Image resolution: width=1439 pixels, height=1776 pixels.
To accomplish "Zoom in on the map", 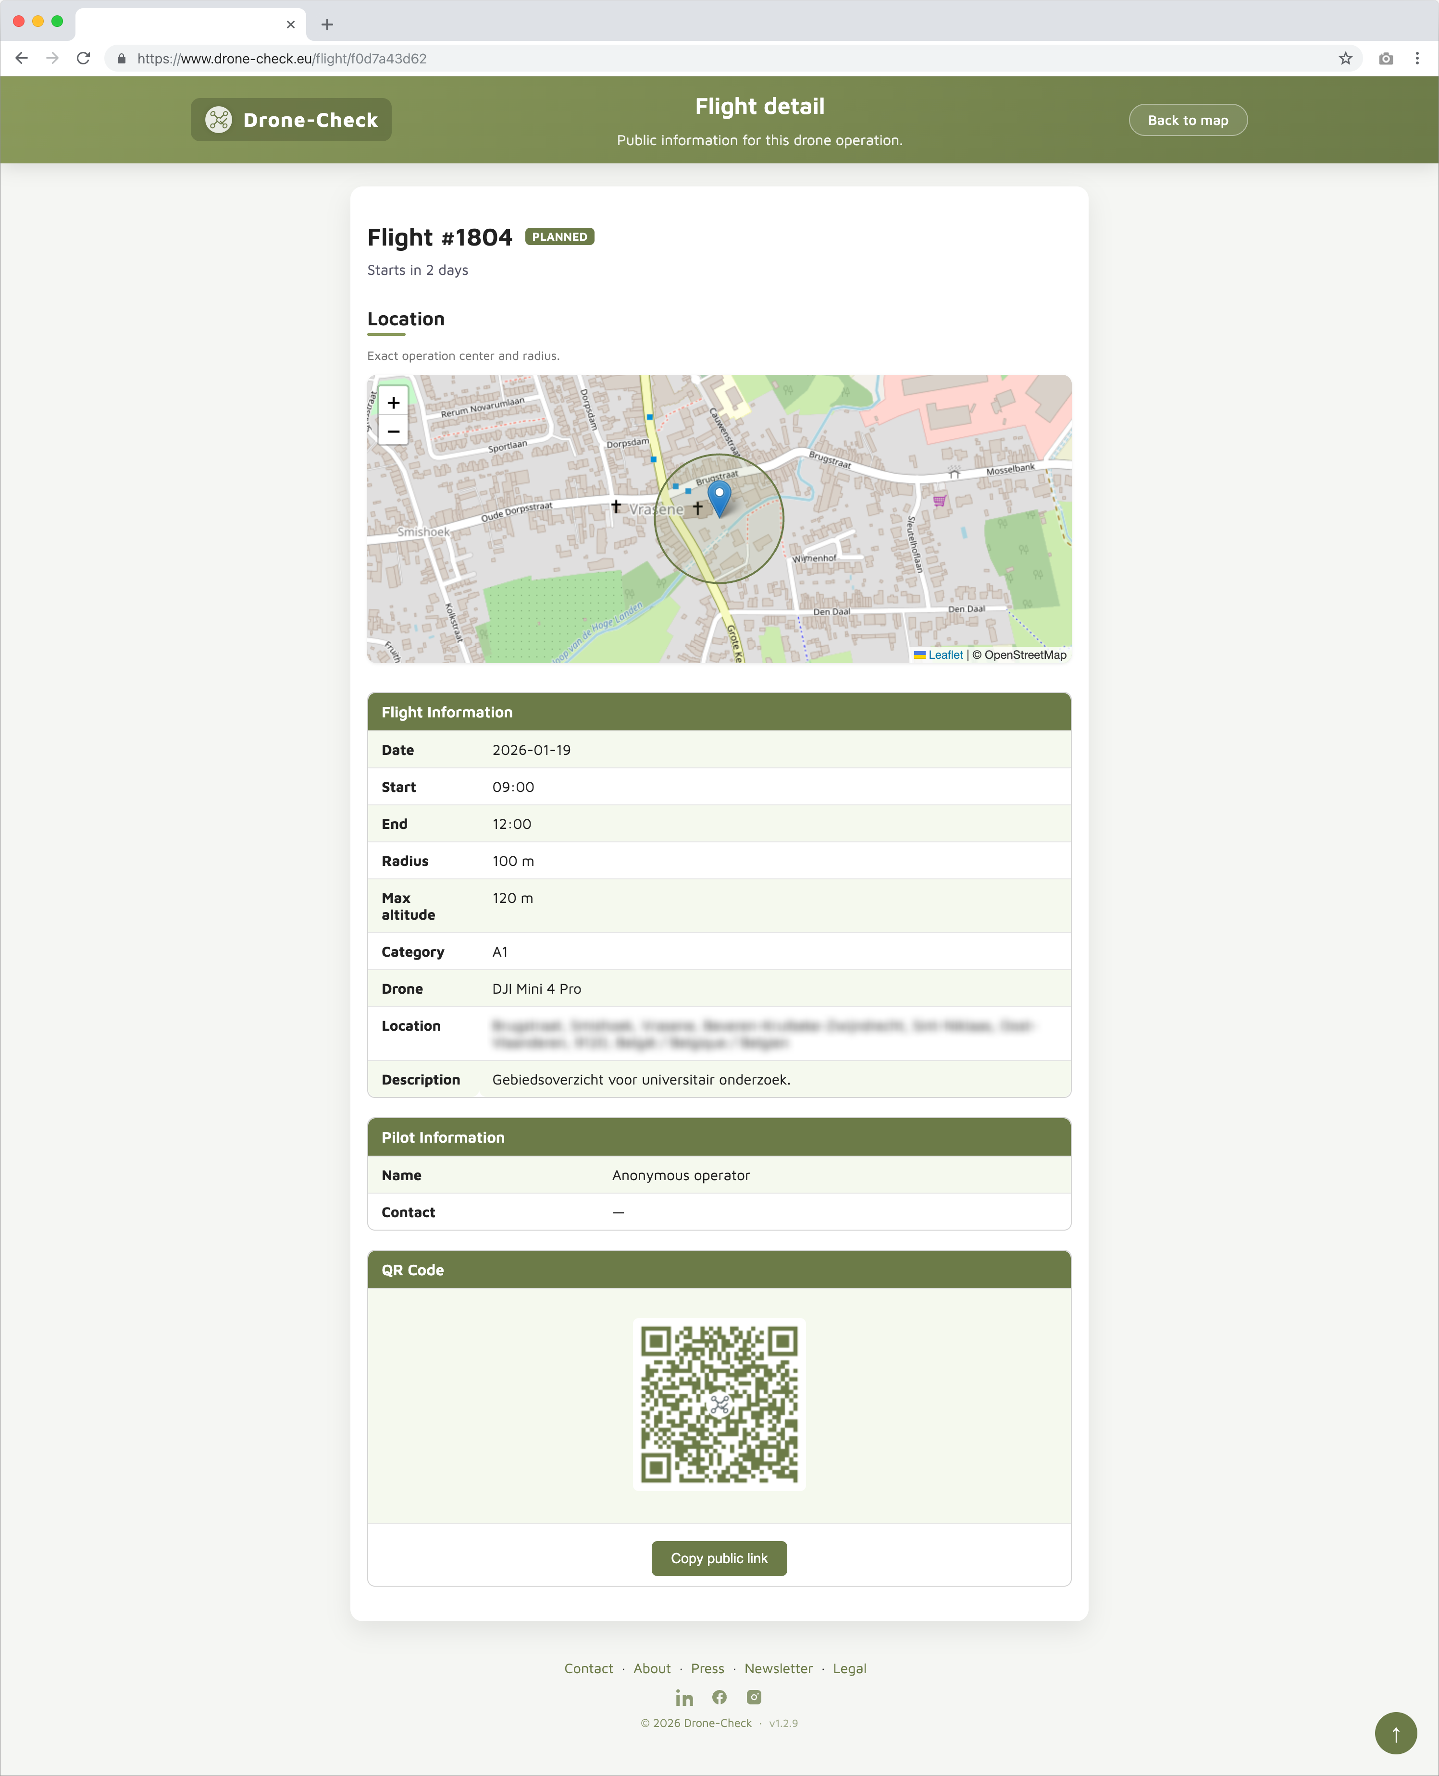I will tap(393, 403).
